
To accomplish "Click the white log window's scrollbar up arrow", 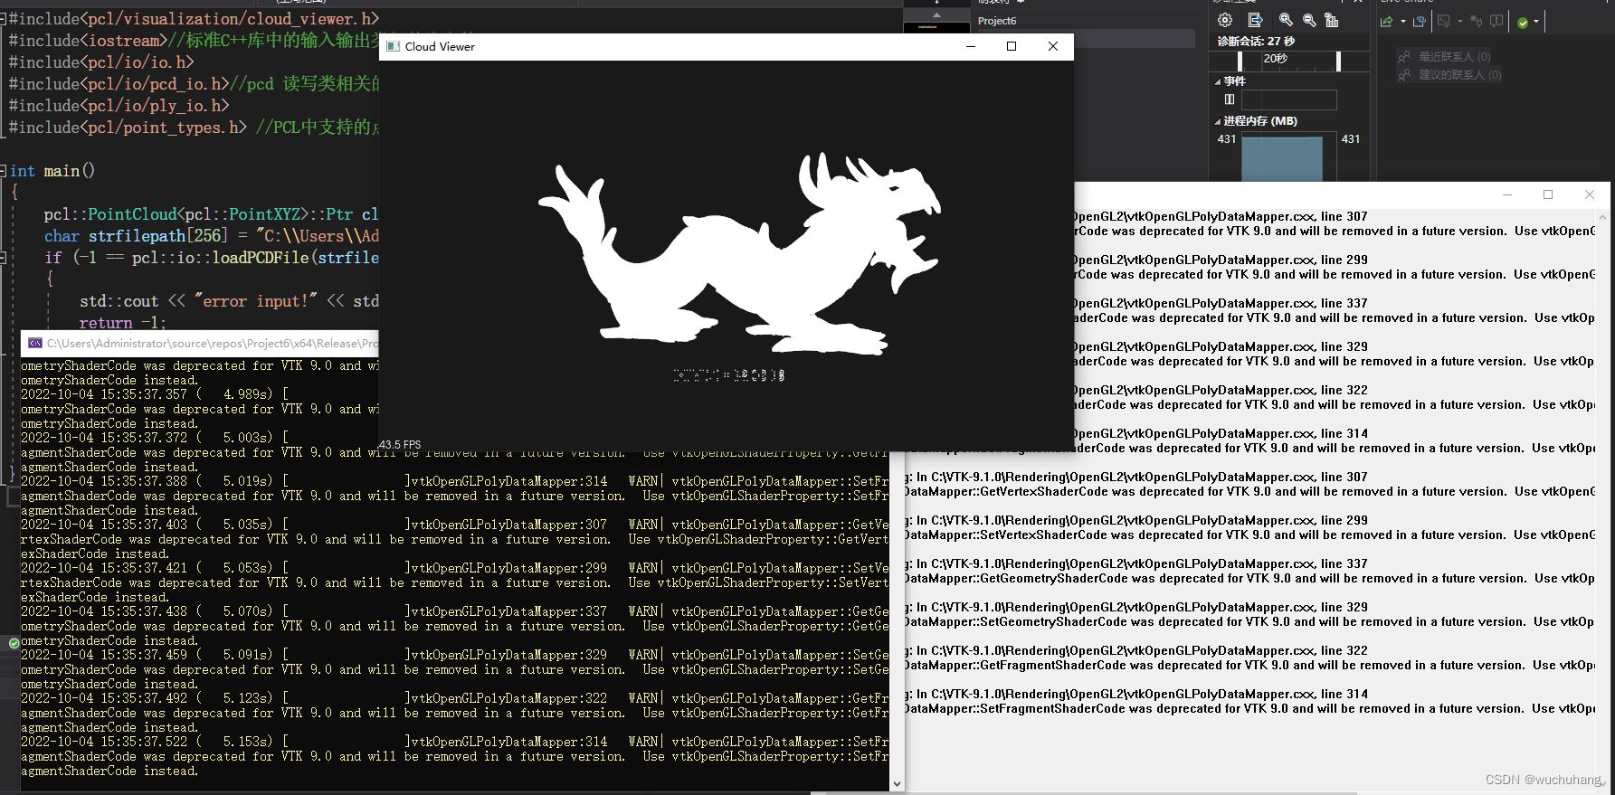I will 1602,217.
